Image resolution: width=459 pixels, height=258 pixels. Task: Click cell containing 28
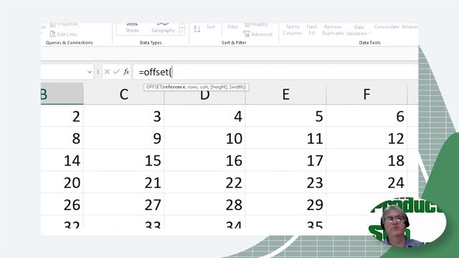204,204
